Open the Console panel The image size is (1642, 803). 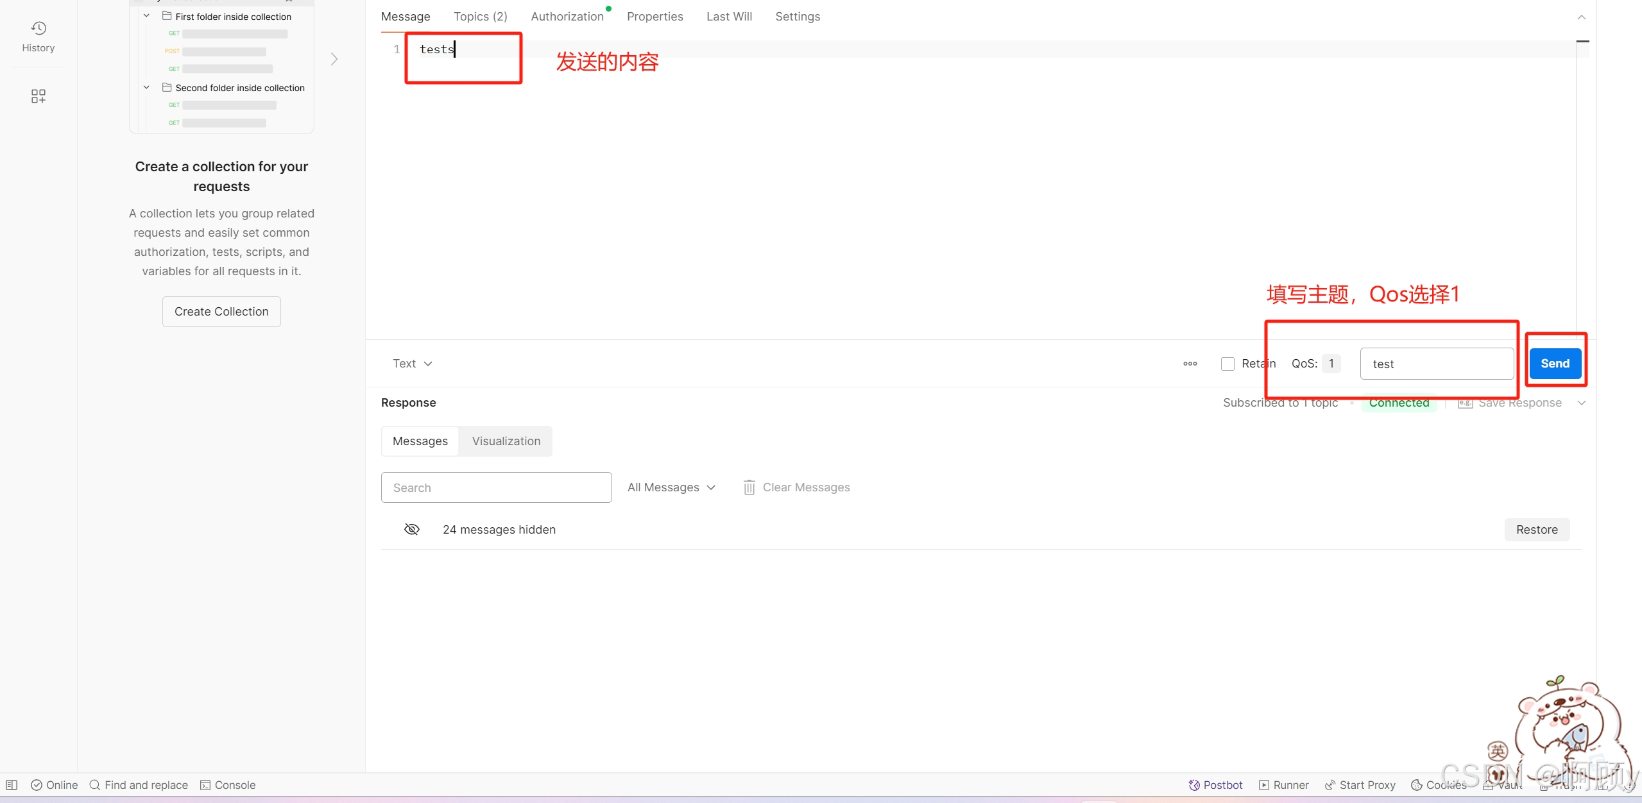228,785
